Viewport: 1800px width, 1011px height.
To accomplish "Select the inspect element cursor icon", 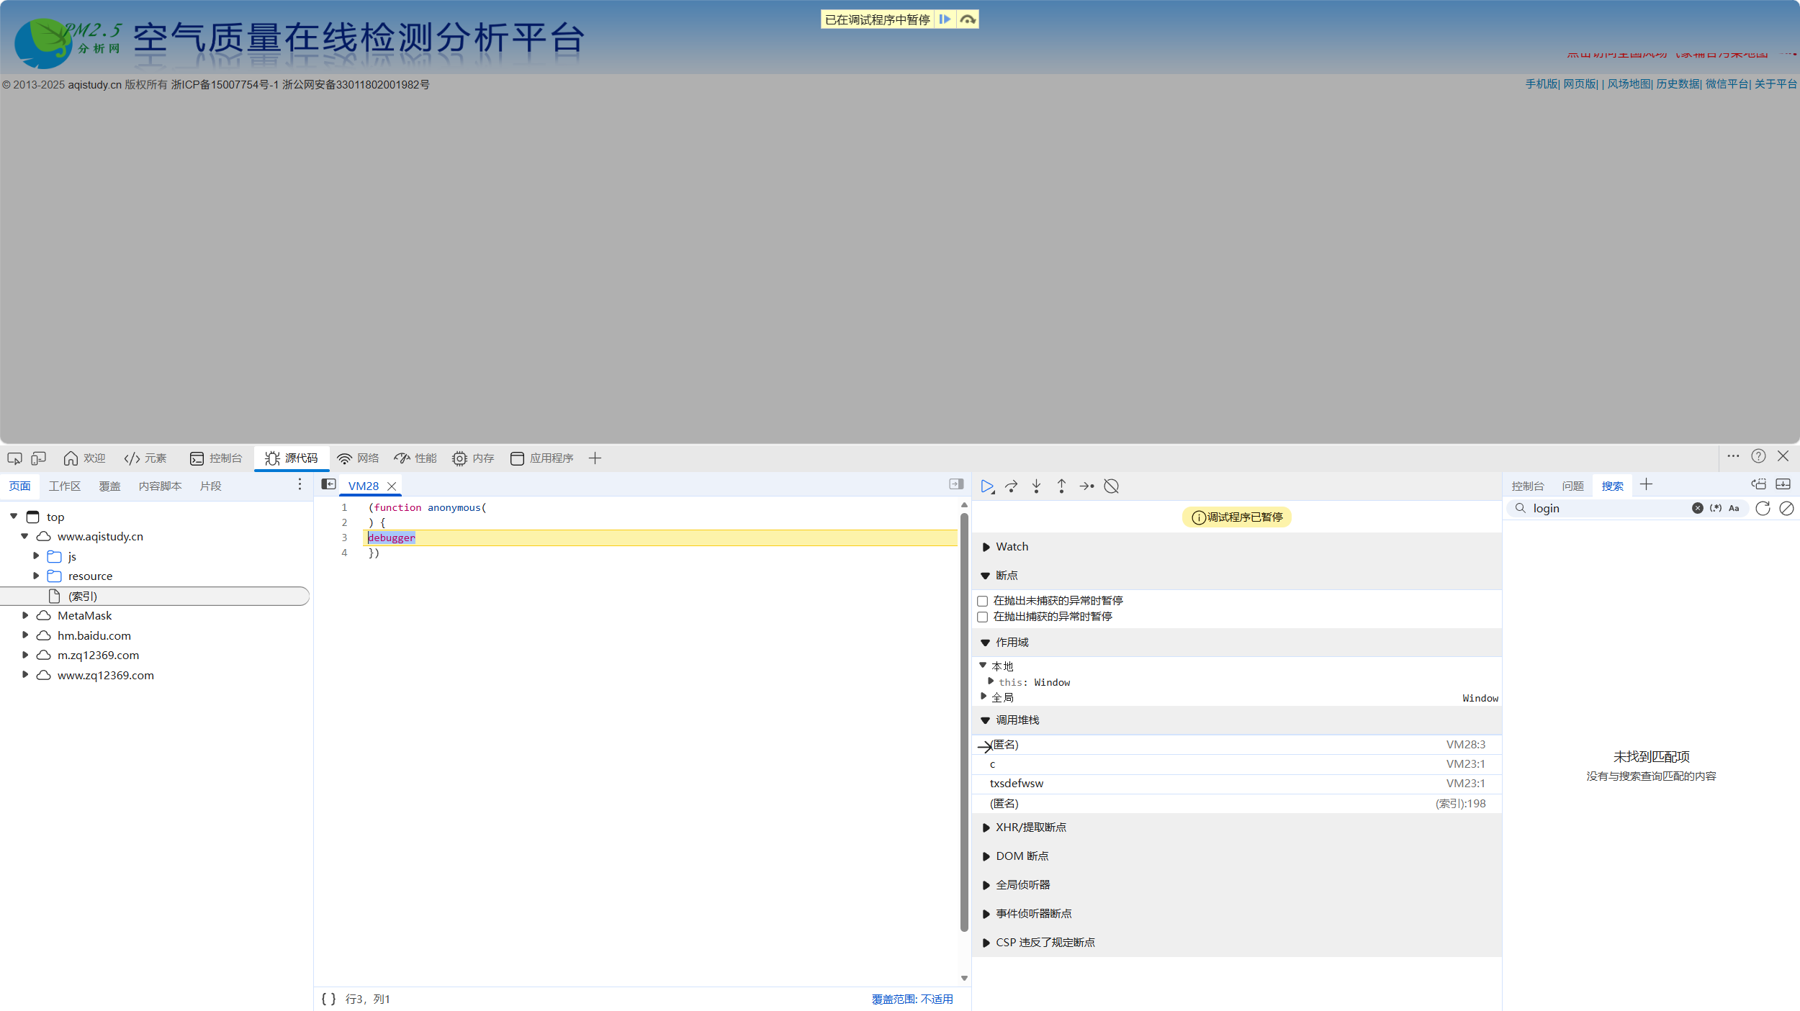I will [x=15, y=458].
